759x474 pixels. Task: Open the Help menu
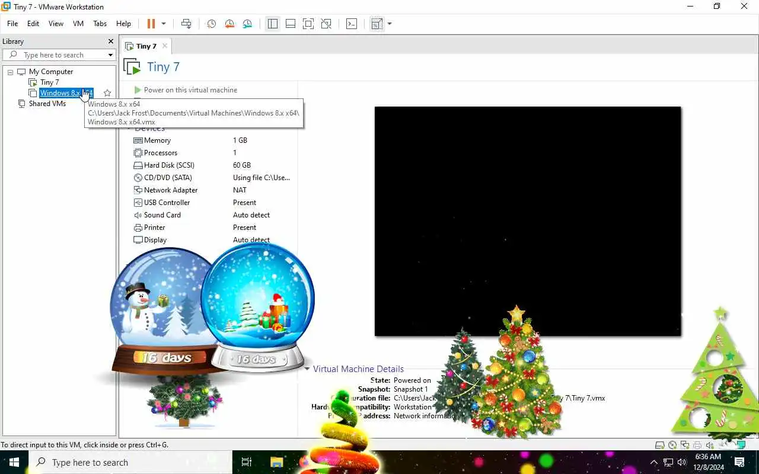(123, 24)
